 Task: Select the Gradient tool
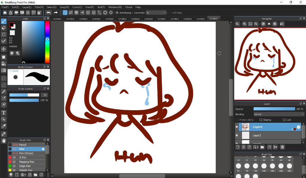tap(4, 70)
